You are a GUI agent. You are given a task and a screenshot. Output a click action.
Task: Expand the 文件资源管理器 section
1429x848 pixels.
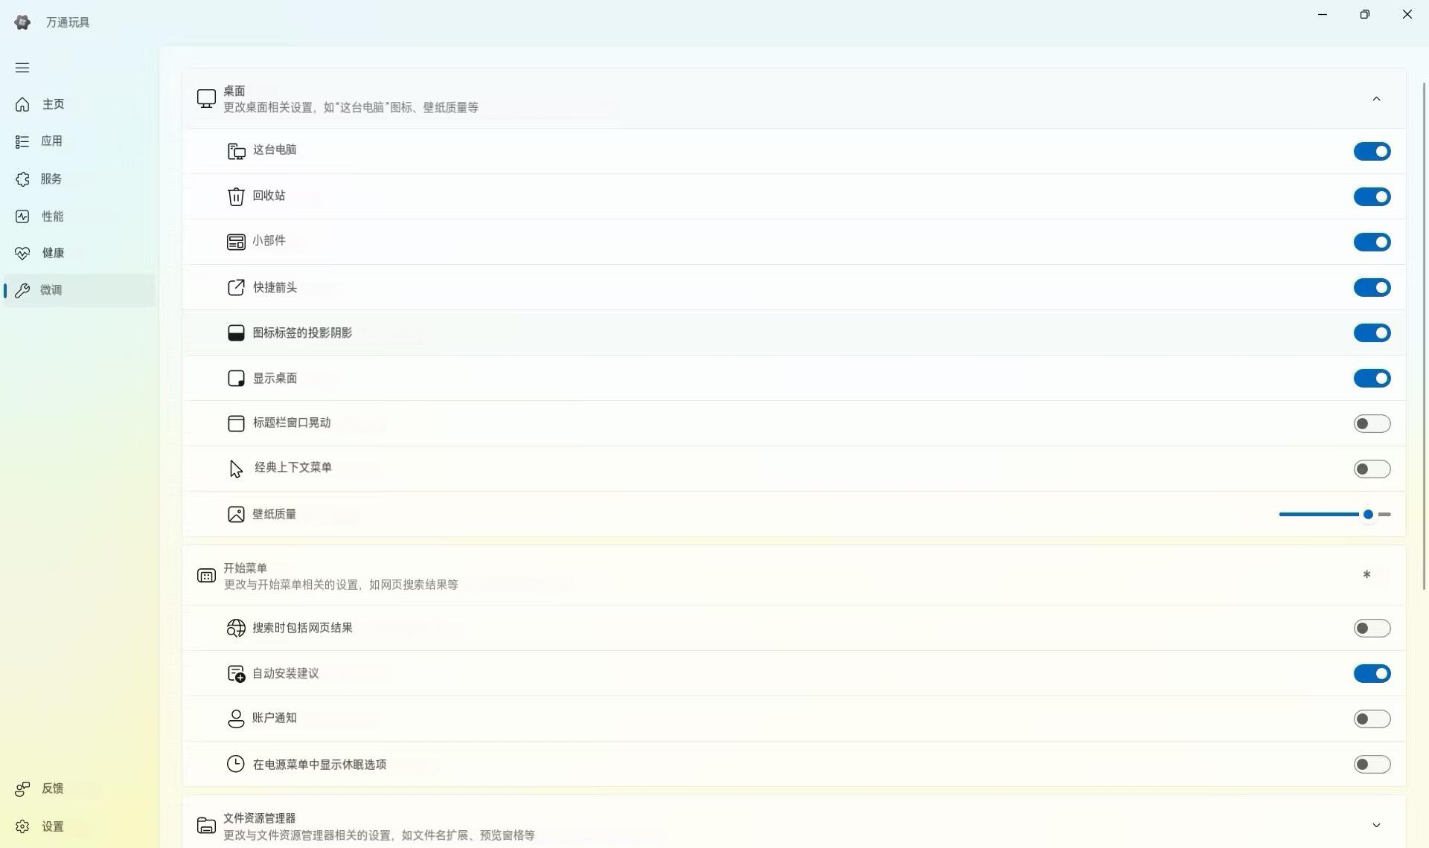click(x=1376, y=825)
